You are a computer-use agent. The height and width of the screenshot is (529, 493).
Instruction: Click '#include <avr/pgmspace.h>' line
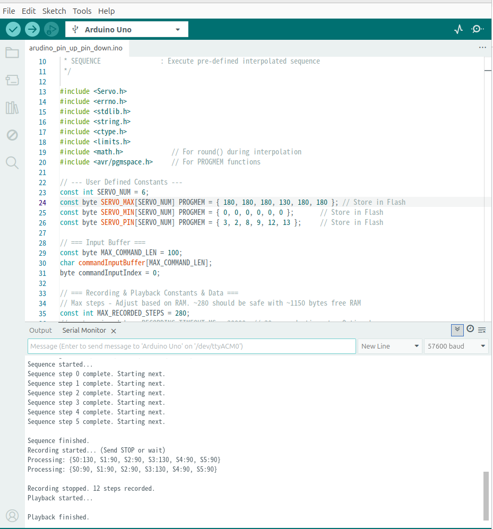pyautogui.click(x=106, y=162)
